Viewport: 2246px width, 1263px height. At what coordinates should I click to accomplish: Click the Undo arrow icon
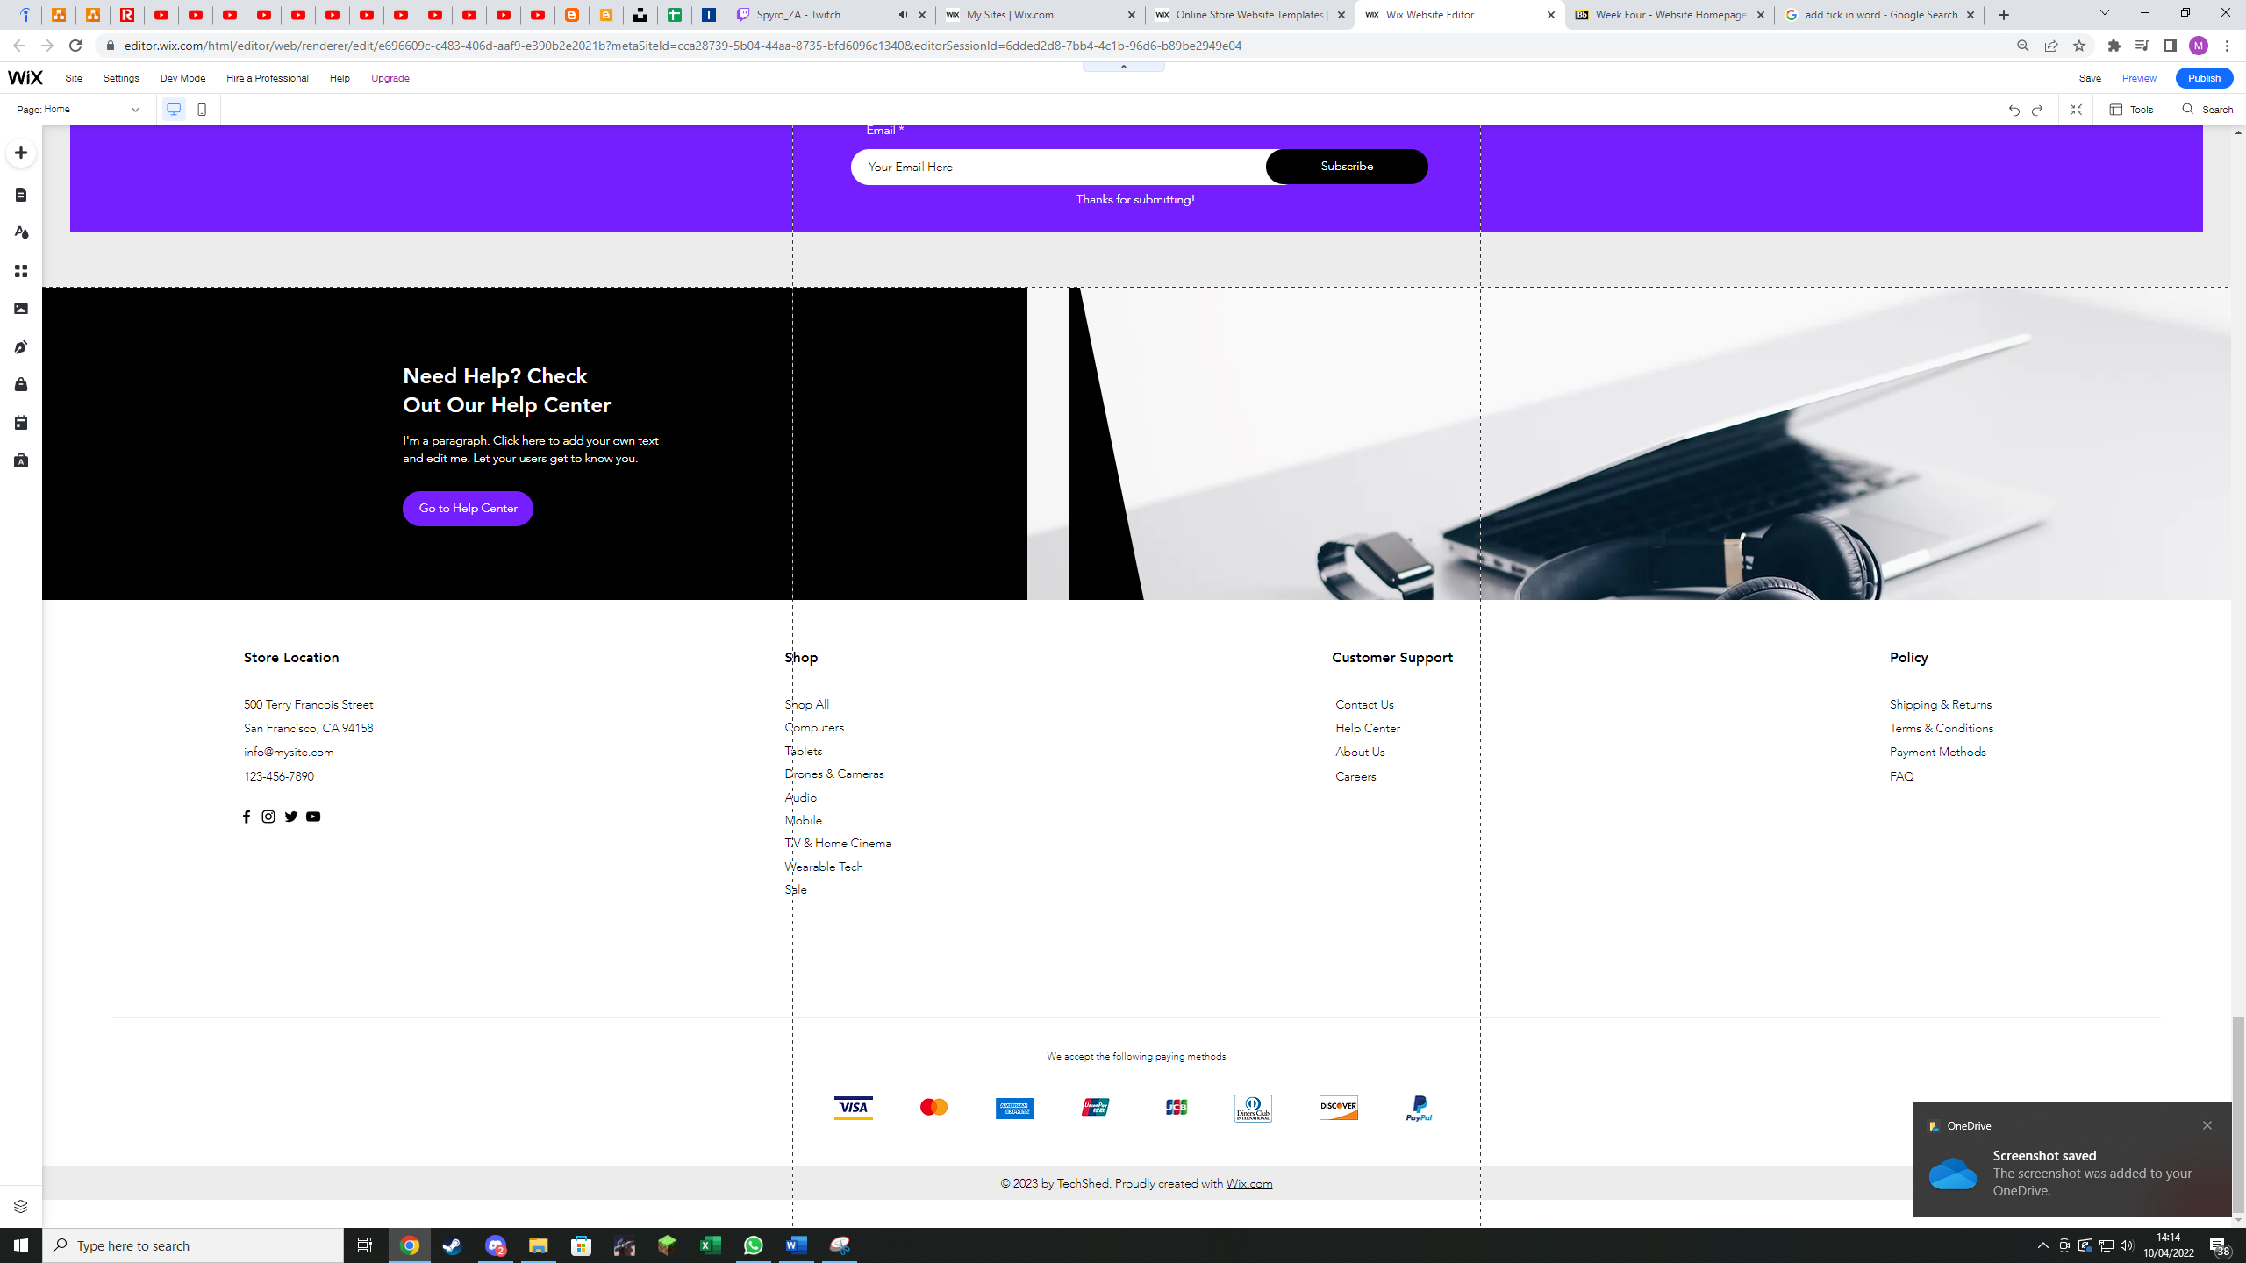click(x=2014, y=110)
